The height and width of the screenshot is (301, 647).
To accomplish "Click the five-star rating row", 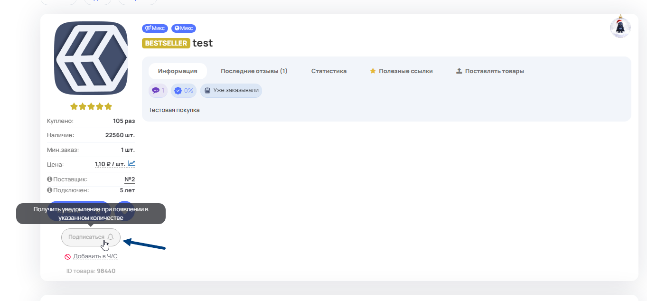I will pos(91,106).
